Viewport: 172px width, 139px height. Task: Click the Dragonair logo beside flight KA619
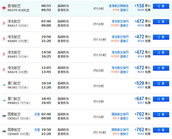tap(4, 70)
